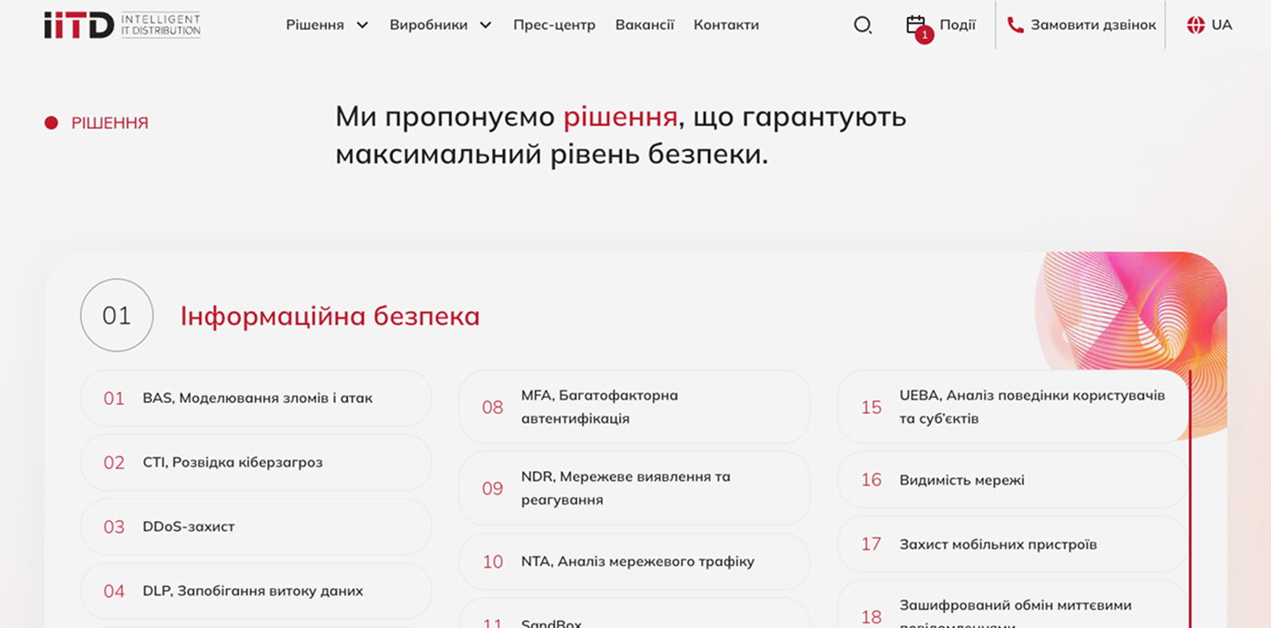Open the Контакти menu item
The width and height of the screenshot is (1271, 628).
726,25
